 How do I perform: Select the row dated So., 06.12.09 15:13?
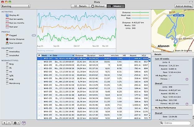point(93,78)
